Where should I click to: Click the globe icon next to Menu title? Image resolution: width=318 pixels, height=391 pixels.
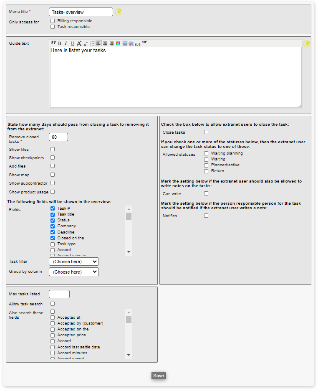[x=119, y=12]
